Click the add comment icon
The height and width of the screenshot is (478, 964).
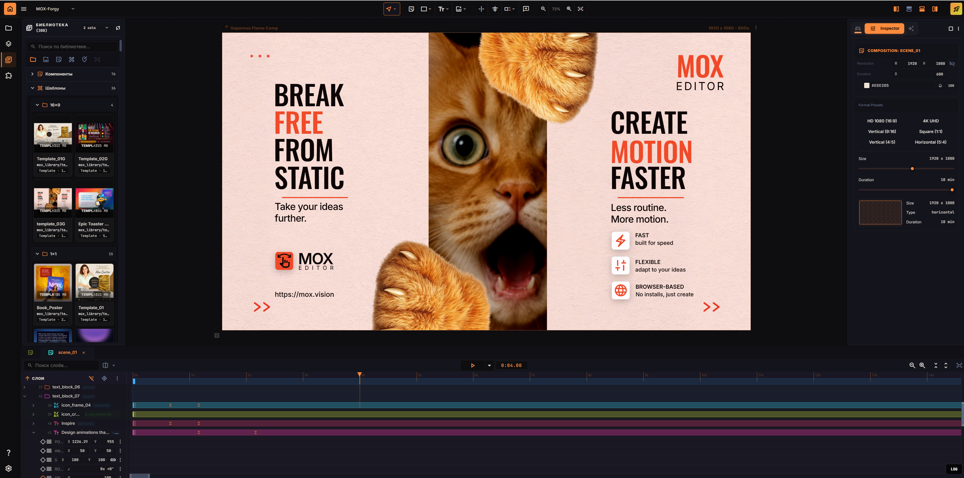click(526, 9)
